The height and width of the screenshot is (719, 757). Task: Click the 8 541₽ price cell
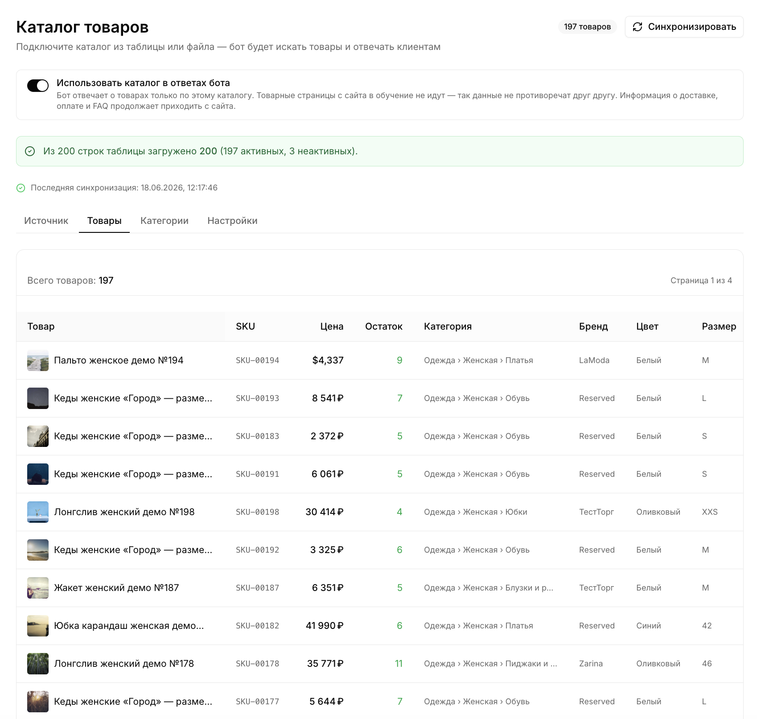(328, 398)
